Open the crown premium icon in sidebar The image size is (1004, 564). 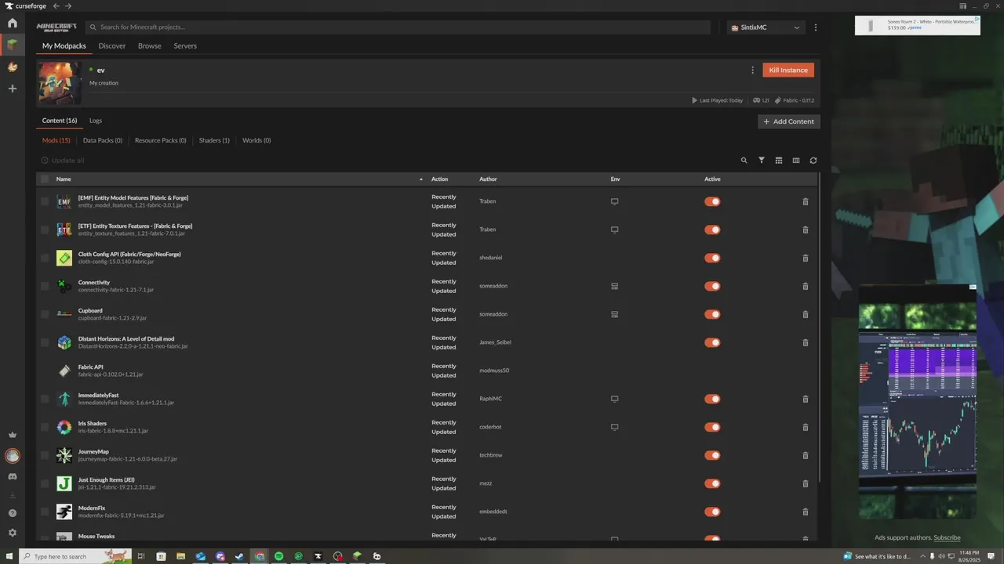click(x=13, y=435)
